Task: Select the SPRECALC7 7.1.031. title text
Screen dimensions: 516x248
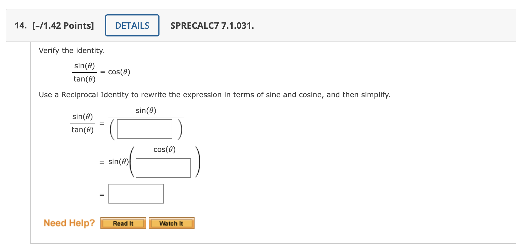Action: coord(212,26)
